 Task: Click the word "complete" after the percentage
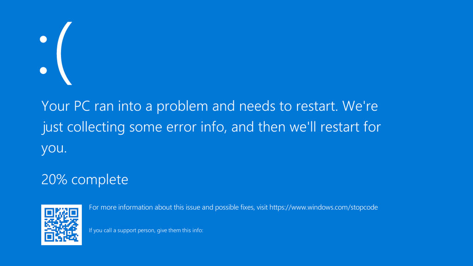tap(100, 179)
